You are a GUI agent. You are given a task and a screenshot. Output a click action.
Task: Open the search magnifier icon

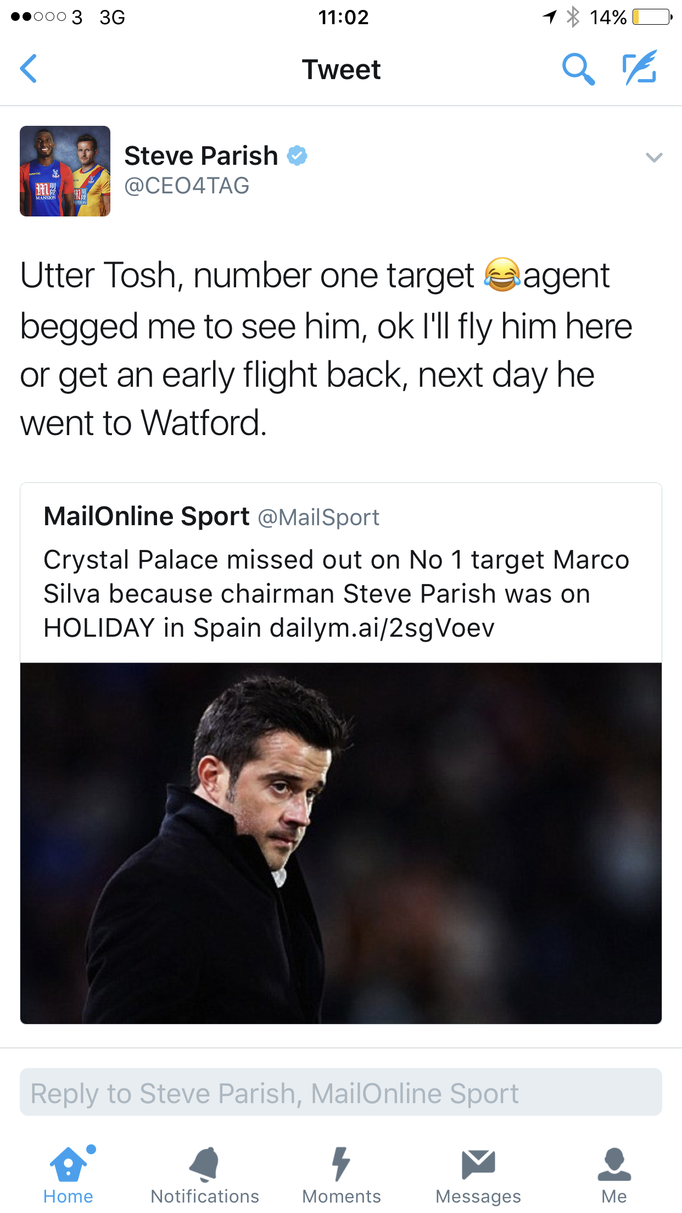tap(578, 69)
